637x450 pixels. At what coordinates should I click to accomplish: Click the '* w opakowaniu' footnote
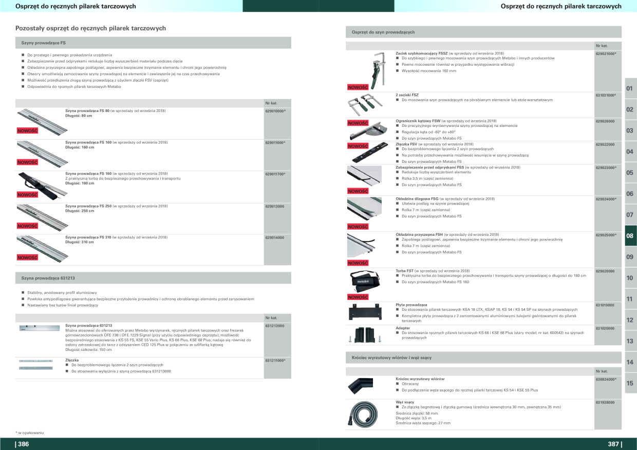point(29,433)
